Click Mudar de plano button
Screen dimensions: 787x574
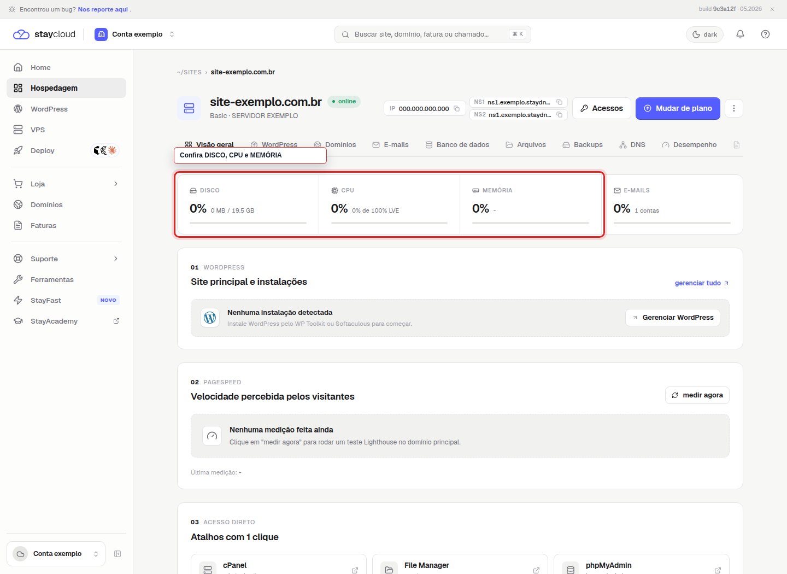click(678, 108)
